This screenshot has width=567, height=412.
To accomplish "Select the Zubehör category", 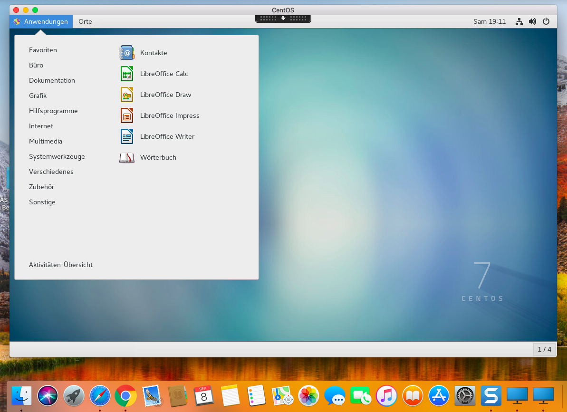I will tap(42, 187).
